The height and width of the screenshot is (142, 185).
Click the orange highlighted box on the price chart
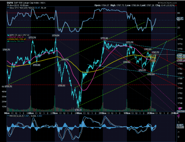[153, 58]
